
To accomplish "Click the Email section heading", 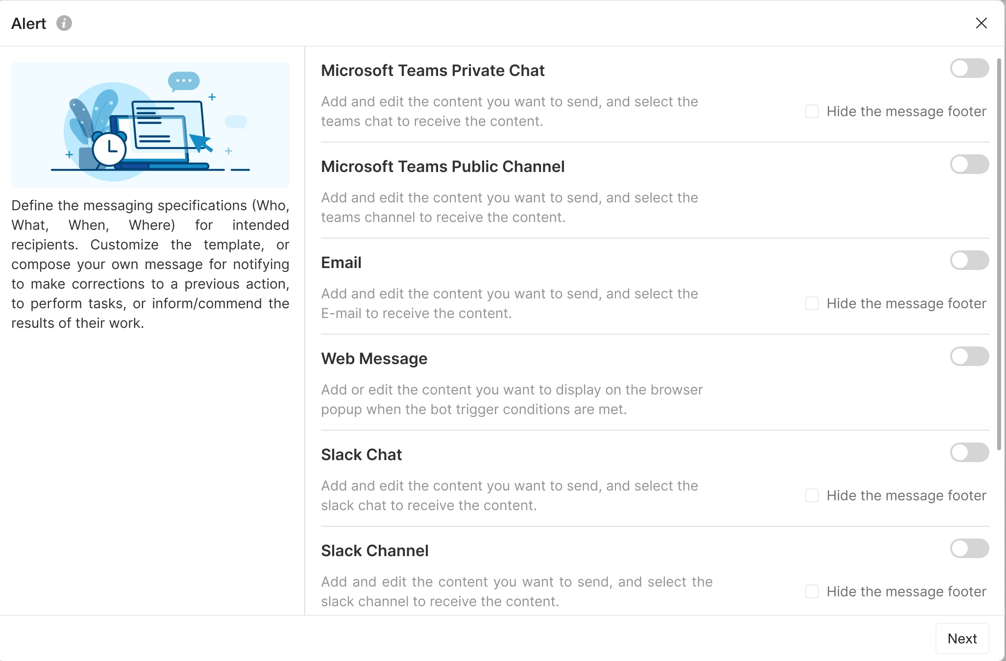I will [341, 262].
